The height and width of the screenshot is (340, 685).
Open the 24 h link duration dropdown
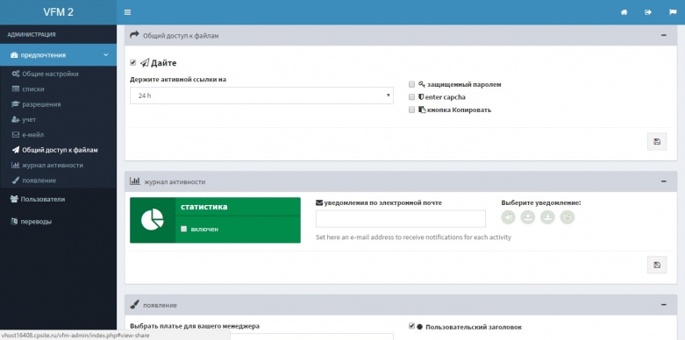(261, 96)
